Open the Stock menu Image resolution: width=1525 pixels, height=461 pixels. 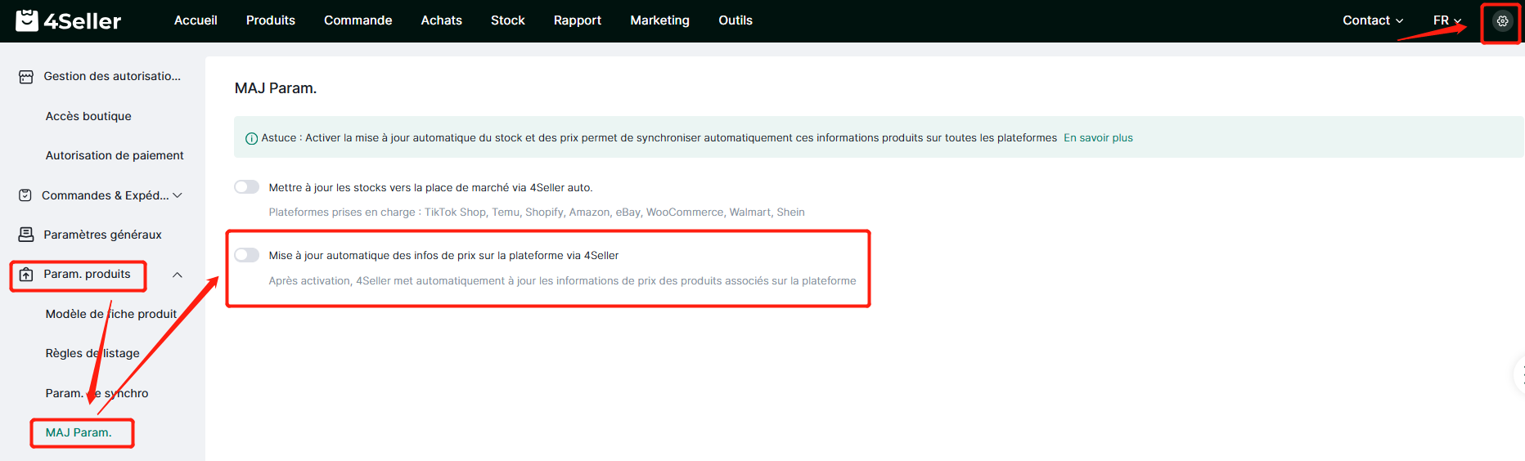(x=507, y=20)
